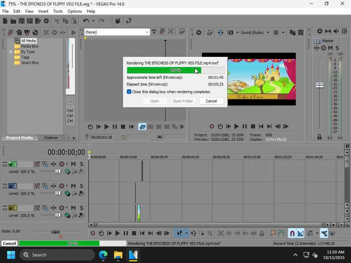The image size is (351, 263).
Task: Uncheck Close this dialog box when rendering completes
Action: [129, 92]
